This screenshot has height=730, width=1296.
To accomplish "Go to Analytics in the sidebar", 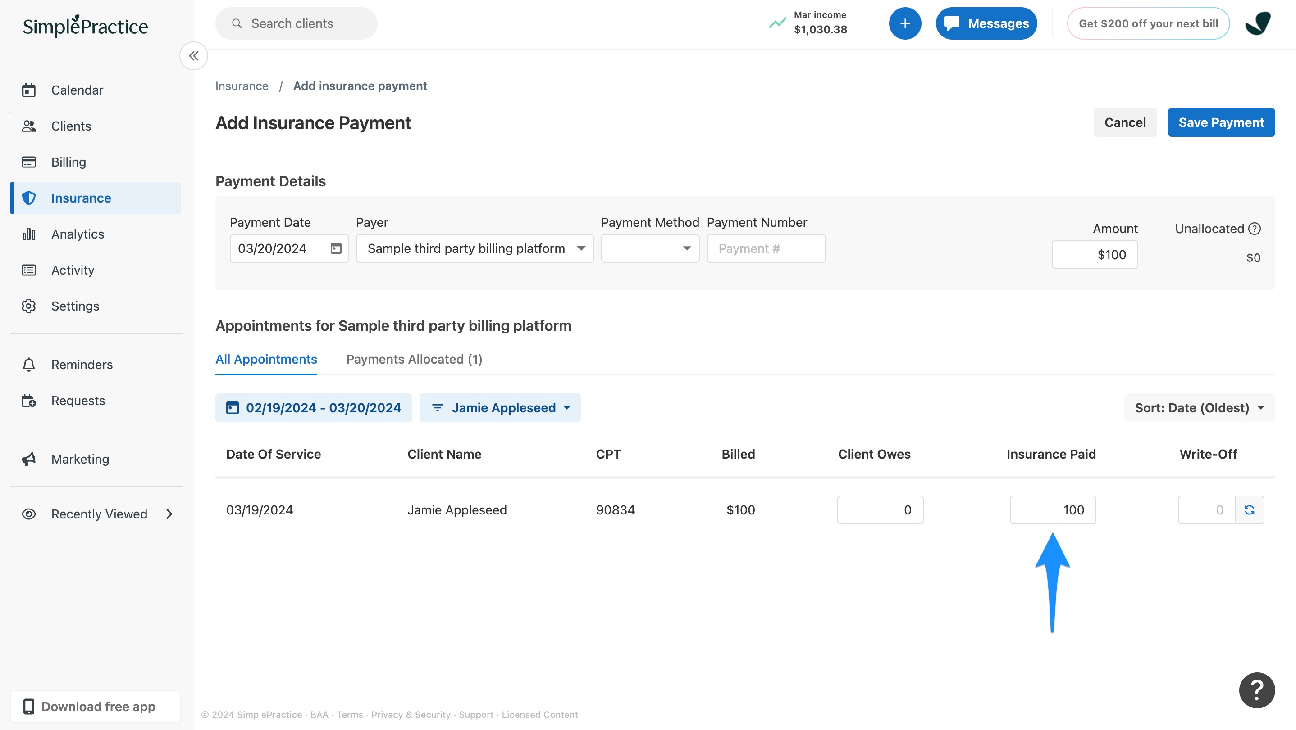I will 96,234.
